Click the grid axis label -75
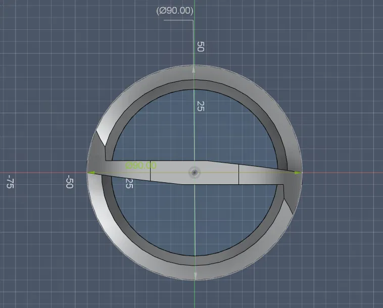 [10, 182]
